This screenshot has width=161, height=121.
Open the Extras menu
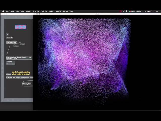(65, 11)
